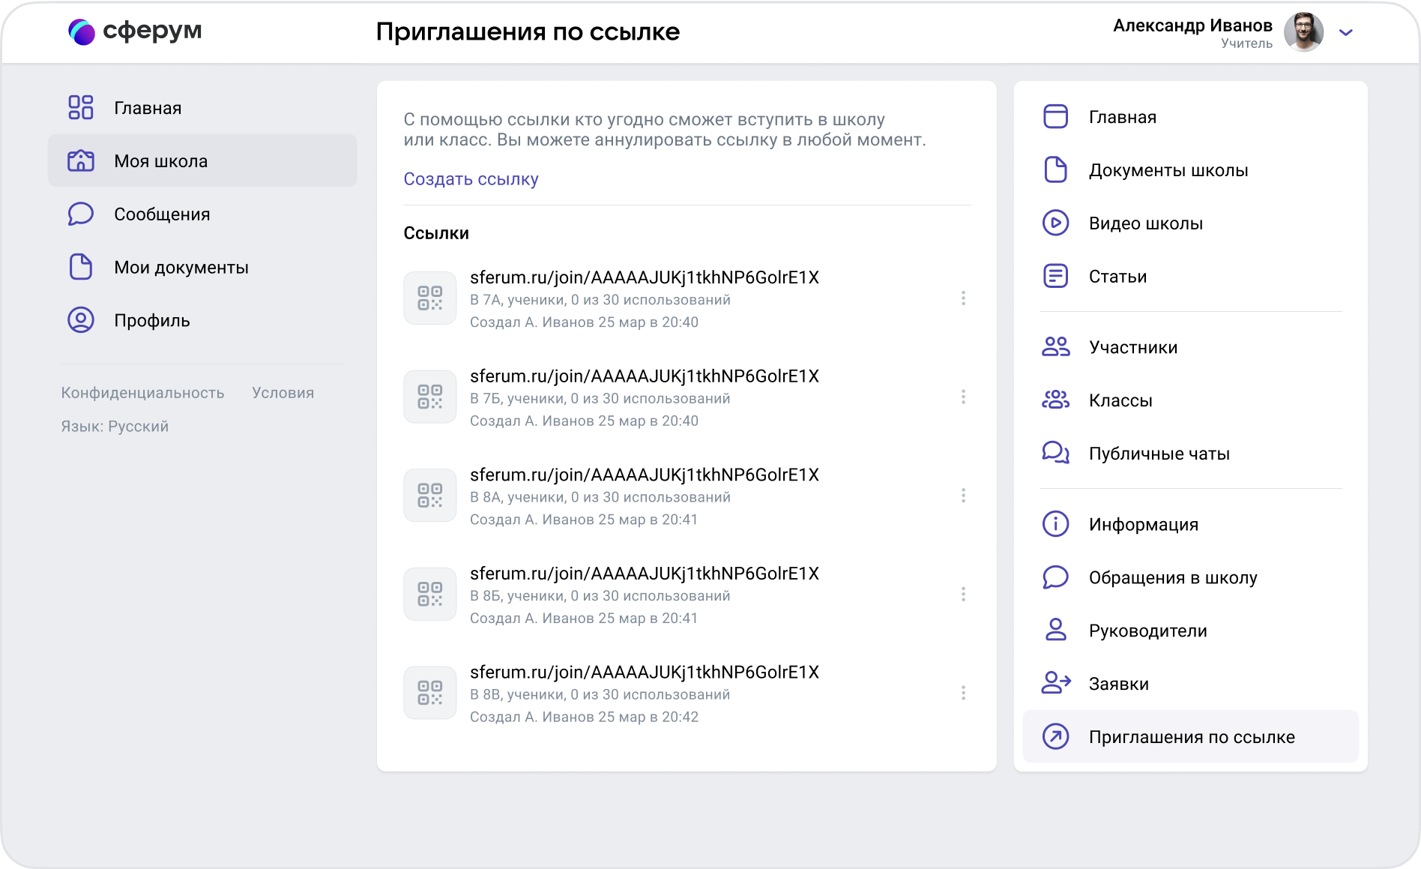Click Главная label in left sidebar
Screen dimensions: 1421x869
click(x=148, y=108)
